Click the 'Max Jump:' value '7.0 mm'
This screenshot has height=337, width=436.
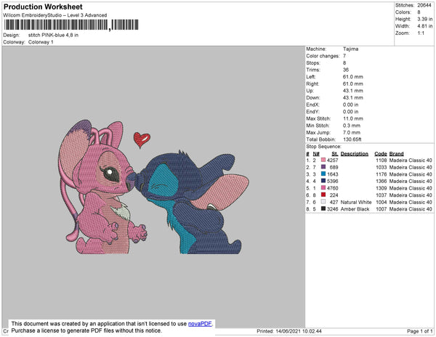[x=352, y=132]
